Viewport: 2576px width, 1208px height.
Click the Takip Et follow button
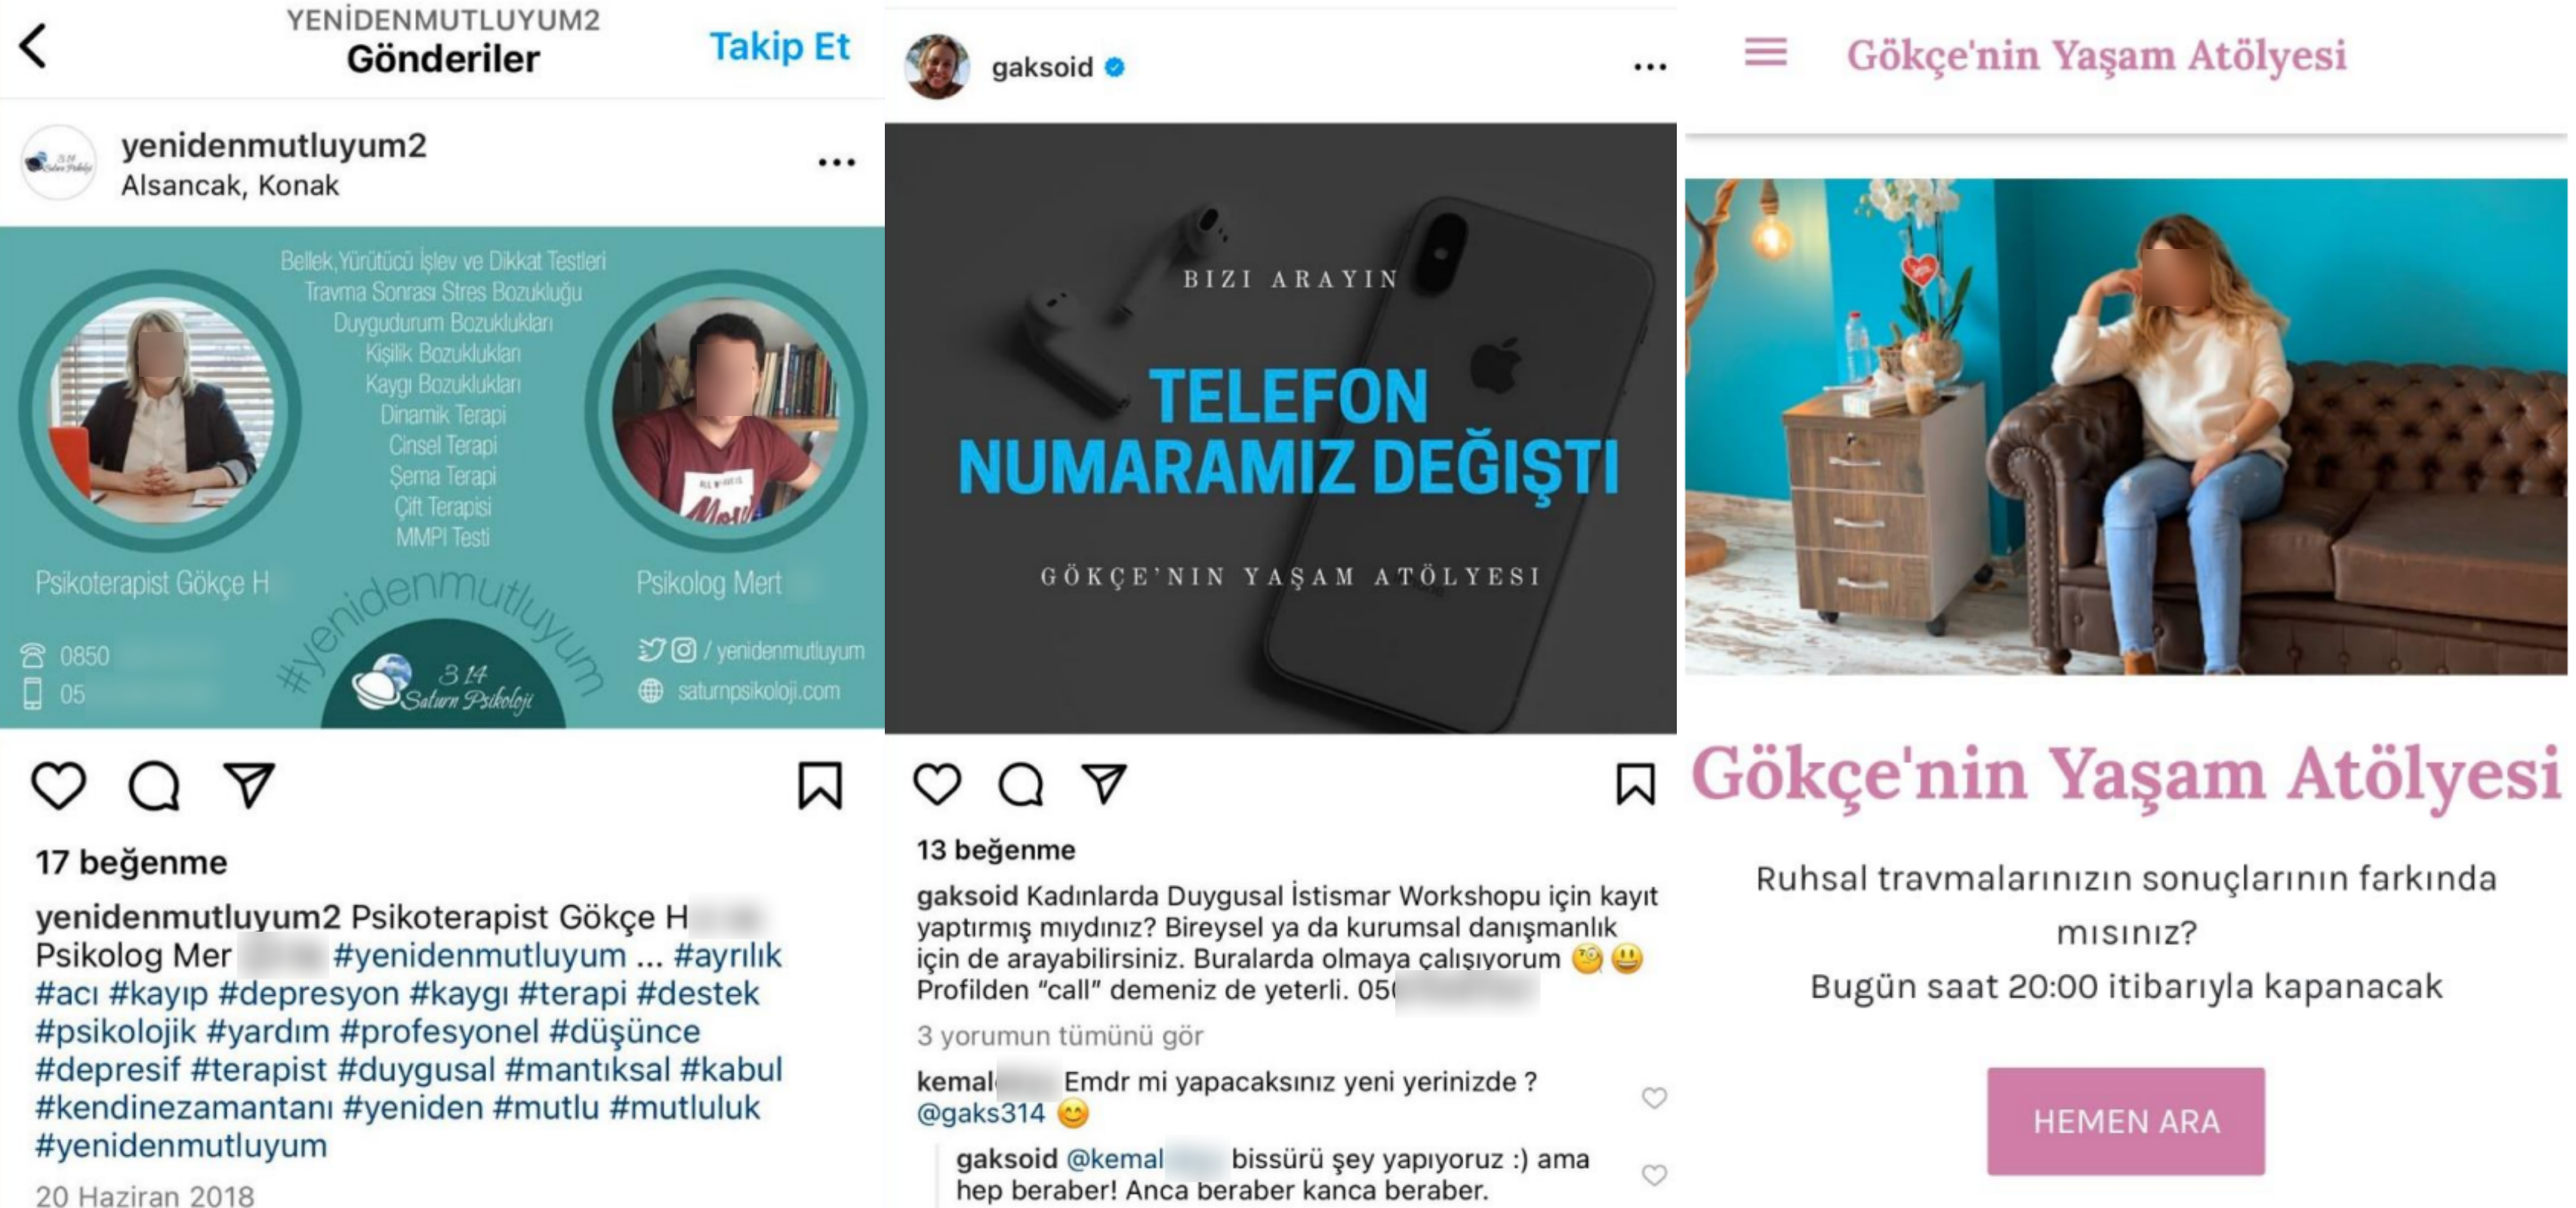779,46
